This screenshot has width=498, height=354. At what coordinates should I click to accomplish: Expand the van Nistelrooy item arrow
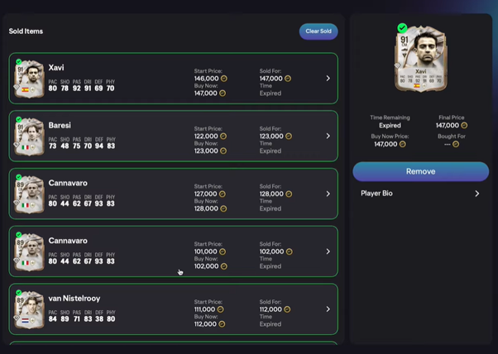coord(328,309)
